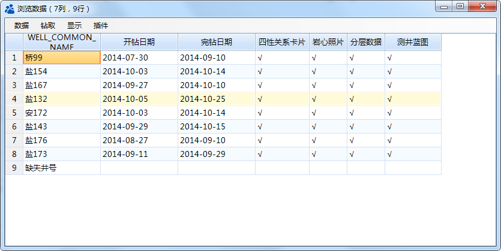Click the 岩心照片 column header
501x251 pixels.
tap(328, 42)
